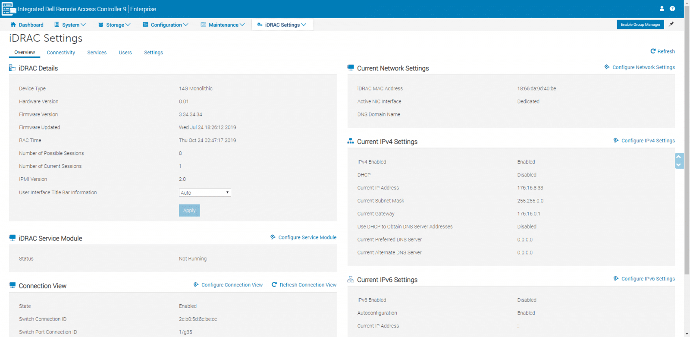Click the Apply button
Image resolution: width=690 pixels, height=337 pixels.
point(189,210)
